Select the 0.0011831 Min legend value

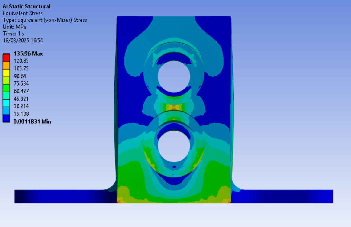coord(32,122)
